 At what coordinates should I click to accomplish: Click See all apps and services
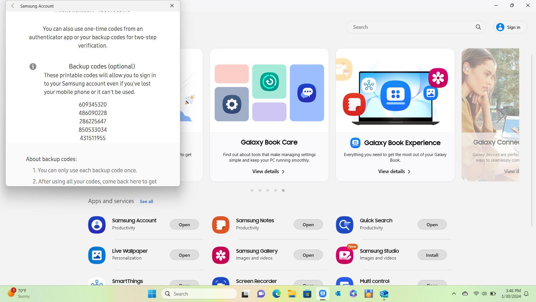[146, 201]
